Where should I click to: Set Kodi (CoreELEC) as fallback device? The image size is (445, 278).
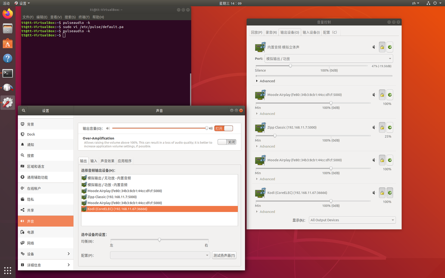click(390, 193)
